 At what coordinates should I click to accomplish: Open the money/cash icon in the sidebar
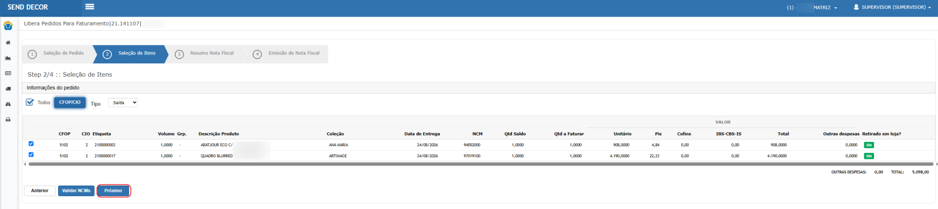click(x=8, y=73)
